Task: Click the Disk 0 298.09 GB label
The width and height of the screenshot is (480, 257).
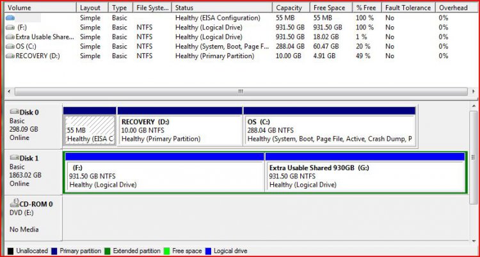Action: coord(24,129)
